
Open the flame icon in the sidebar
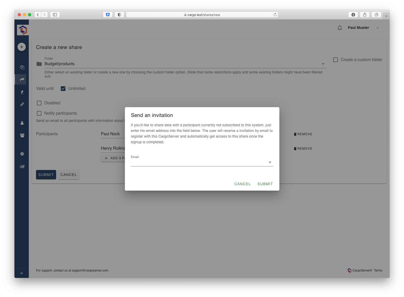click(x=22, y=92)
